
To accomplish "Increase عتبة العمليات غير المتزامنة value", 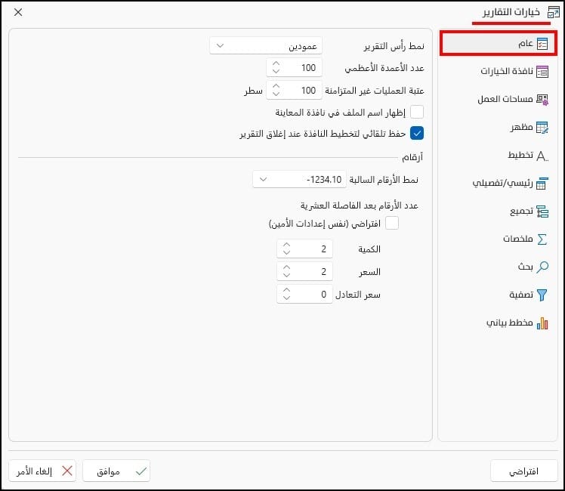I will (276, 86).
